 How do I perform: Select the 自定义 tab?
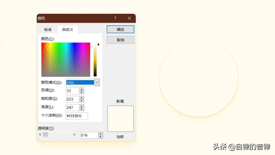67,29
